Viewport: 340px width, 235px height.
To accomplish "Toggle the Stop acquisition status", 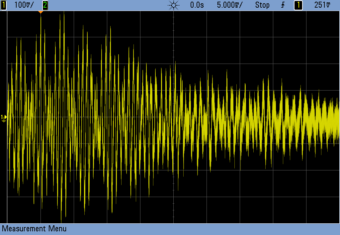I will point(262,5).
